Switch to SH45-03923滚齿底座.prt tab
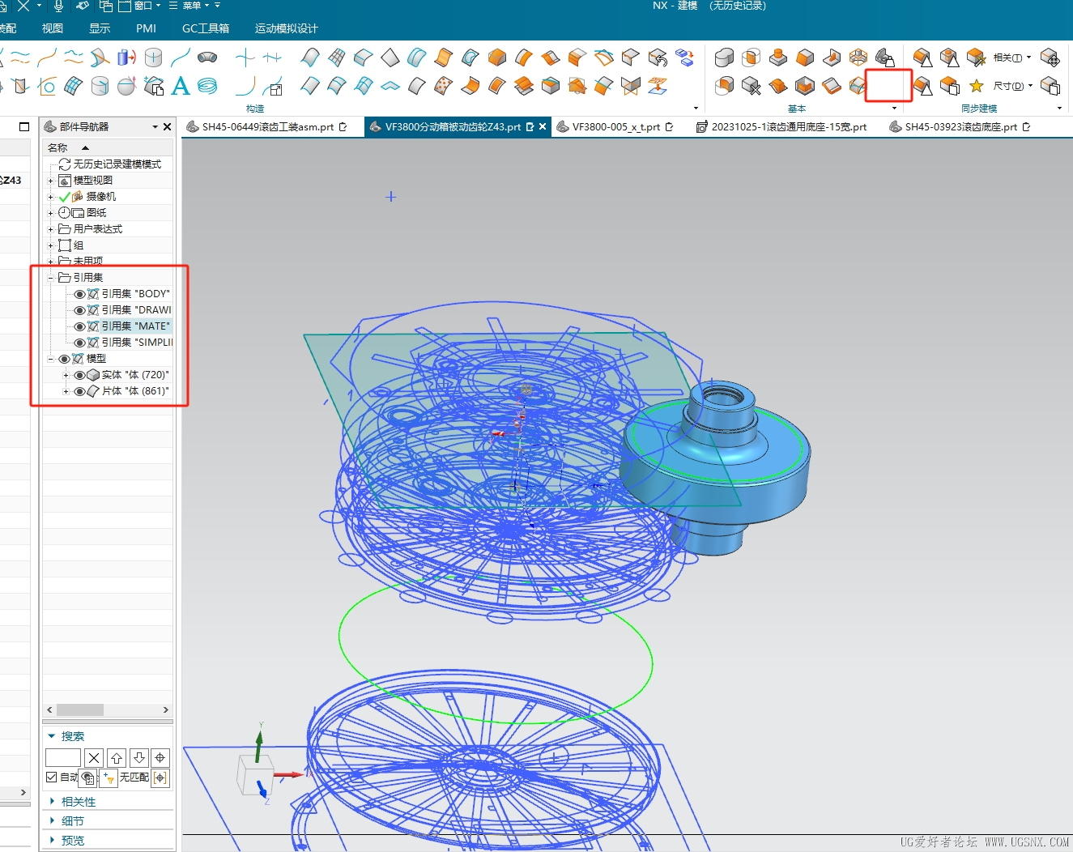The image size is (1073, 852). tap(960, 127)
